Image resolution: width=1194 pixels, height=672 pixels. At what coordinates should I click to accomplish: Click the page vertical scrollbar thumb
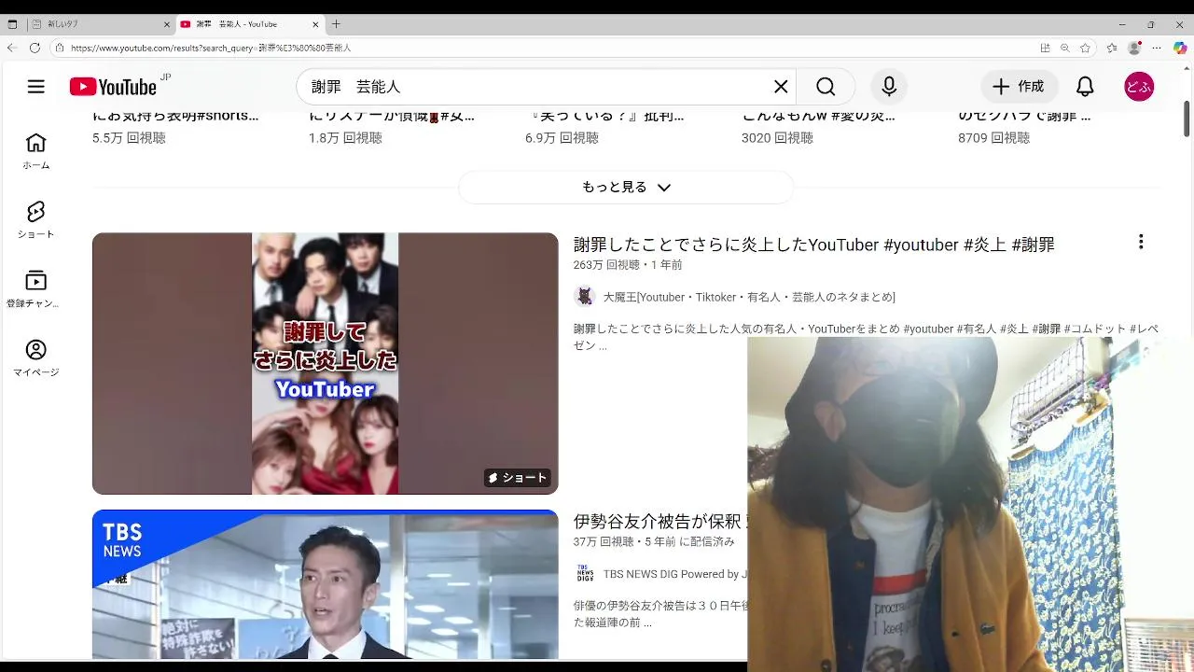(1187, 119)
